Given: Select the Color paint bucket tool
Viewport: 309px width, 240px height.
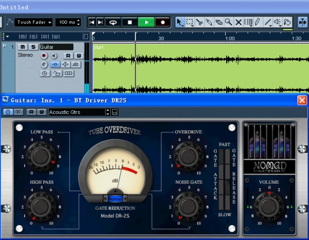Looking at the screenshot, I should pyautogui.click(x=287, y=22).
